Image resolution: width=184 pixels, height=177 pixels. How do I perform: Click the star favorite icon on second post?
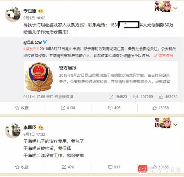tap(17, 167)
